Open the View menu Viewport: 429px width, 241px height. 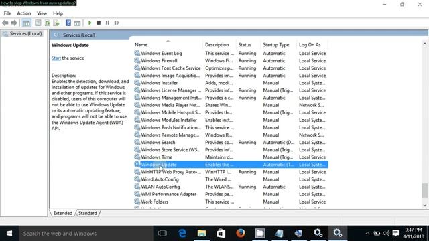[x=42, y=13]
